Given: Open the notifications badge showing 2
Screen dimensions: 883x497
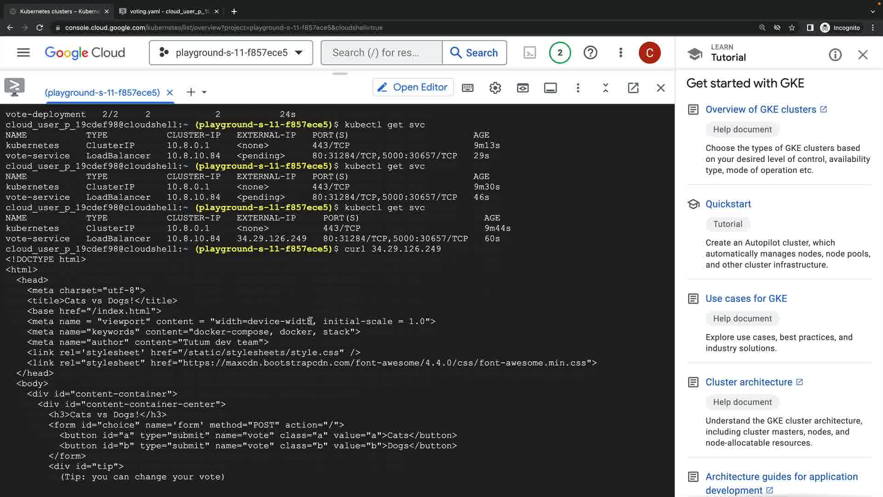Looking at the screenshot, I should tap(560, 53).
